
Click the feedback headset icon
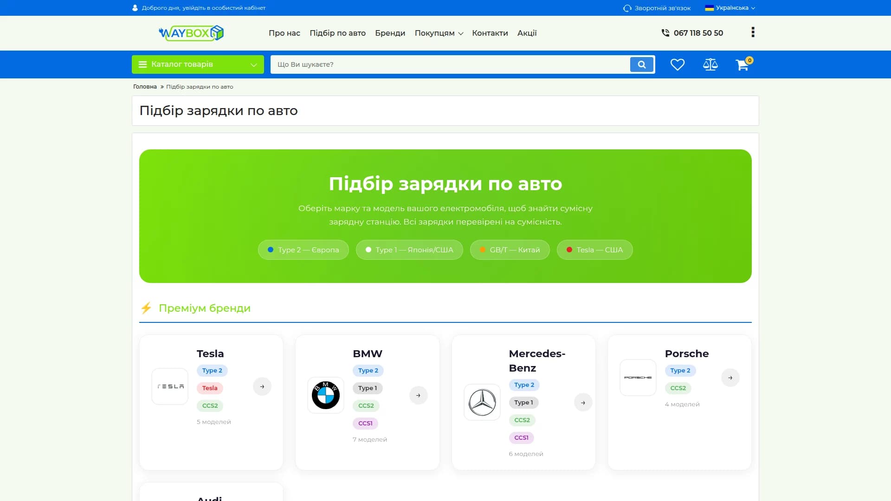[627, 8]
